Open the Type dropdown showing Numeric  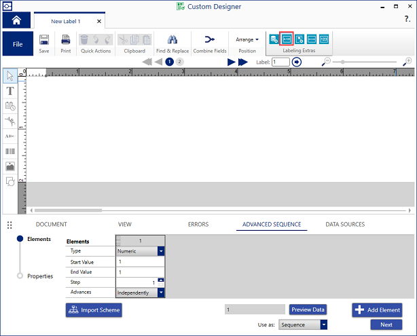(x=161, y=251)
